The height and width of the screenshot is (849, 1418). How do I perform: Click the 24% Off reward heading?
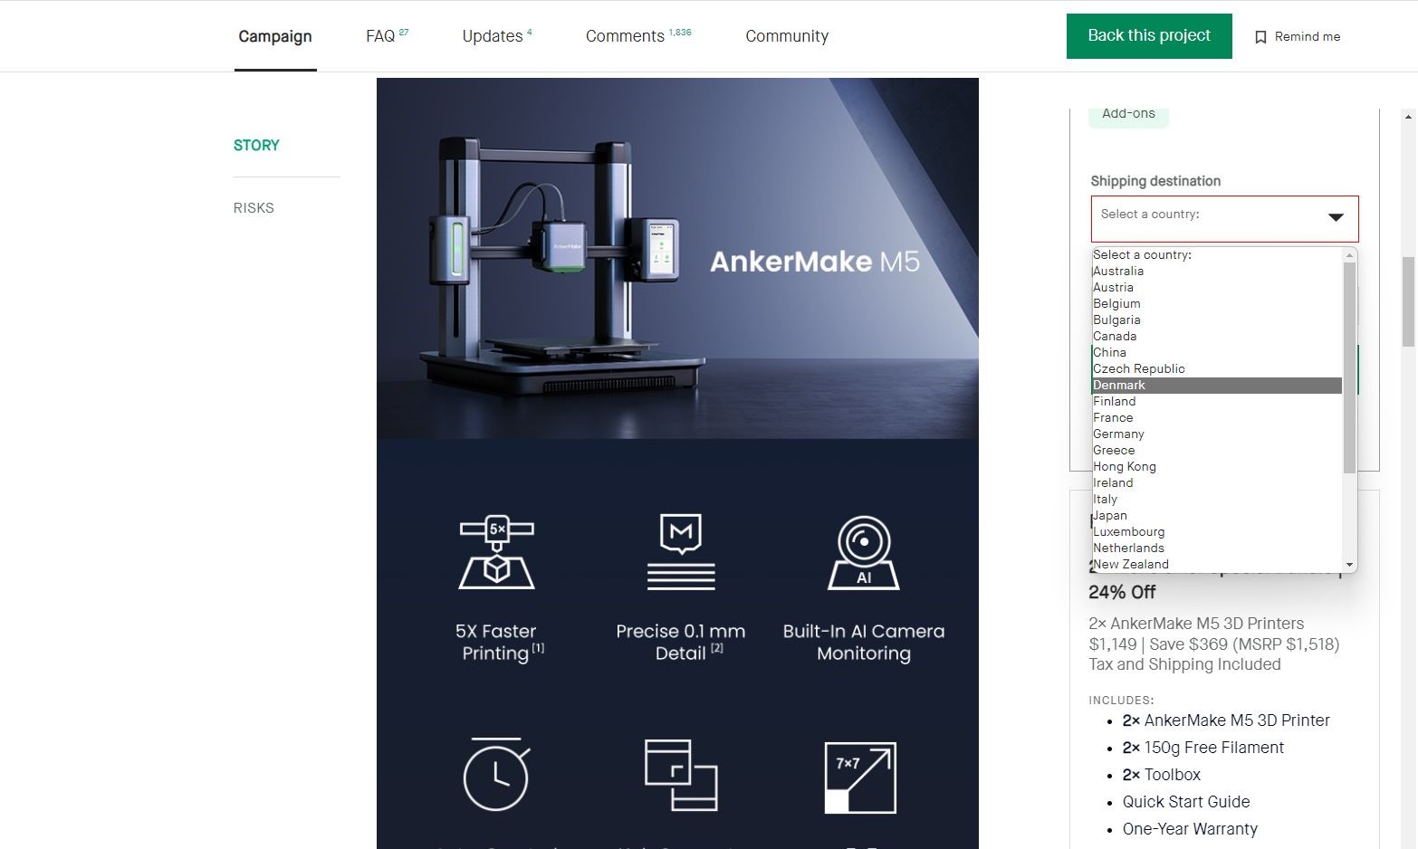(x=1122, y=592)
